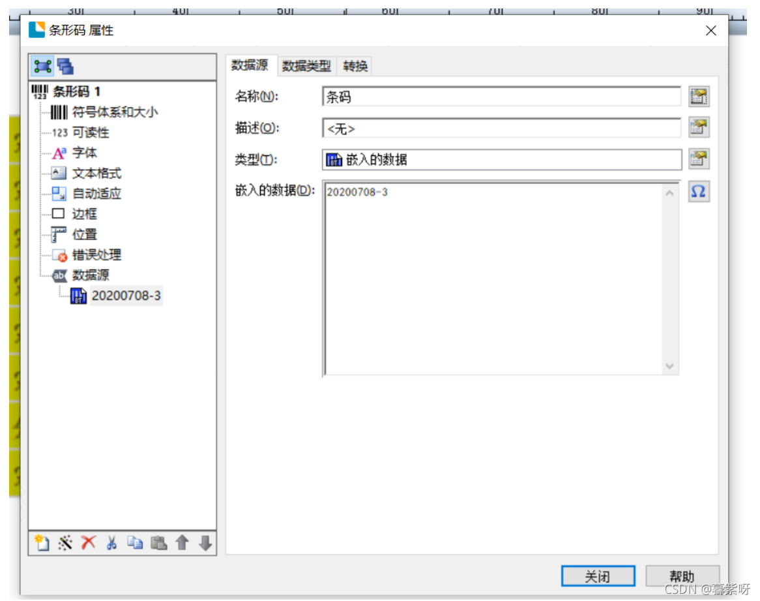760x601 pixels.
Task: Click the 描述 input field
Action: [x=501, y=129]
